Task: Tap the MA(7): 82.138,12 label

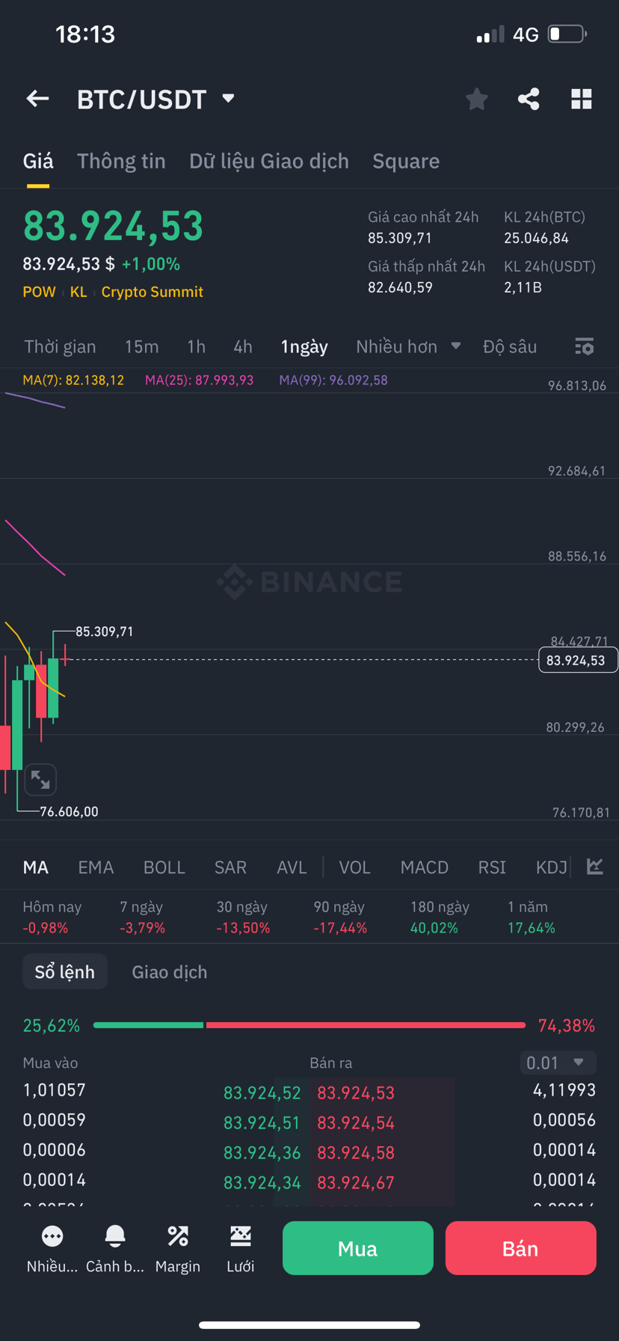Action: tap(73, 380)
